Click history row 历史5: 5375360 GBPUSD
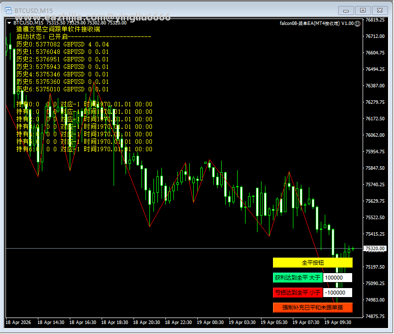The height and width of the screenshot is (334, 394). 63,82
